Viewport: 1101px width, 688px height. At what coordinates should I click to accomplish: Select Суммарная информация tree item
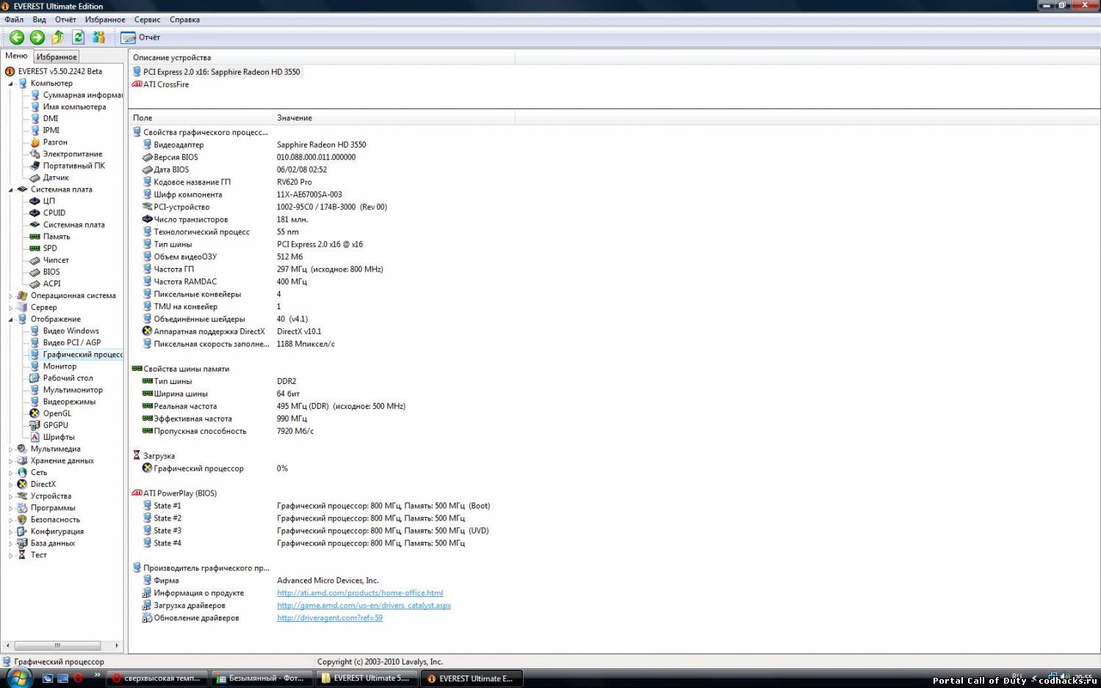pyautogui.click(x=82, y=95)
